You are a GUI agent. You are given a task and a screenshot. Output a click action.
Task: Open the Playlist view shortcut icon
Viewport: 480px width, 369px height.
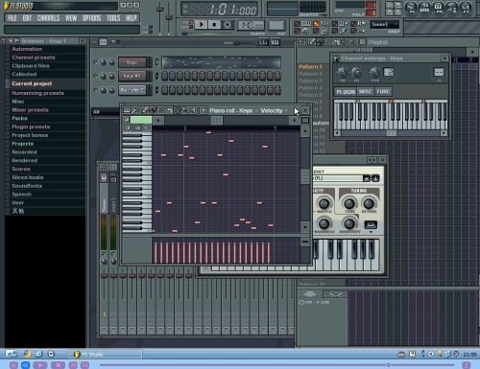[411, 8]
